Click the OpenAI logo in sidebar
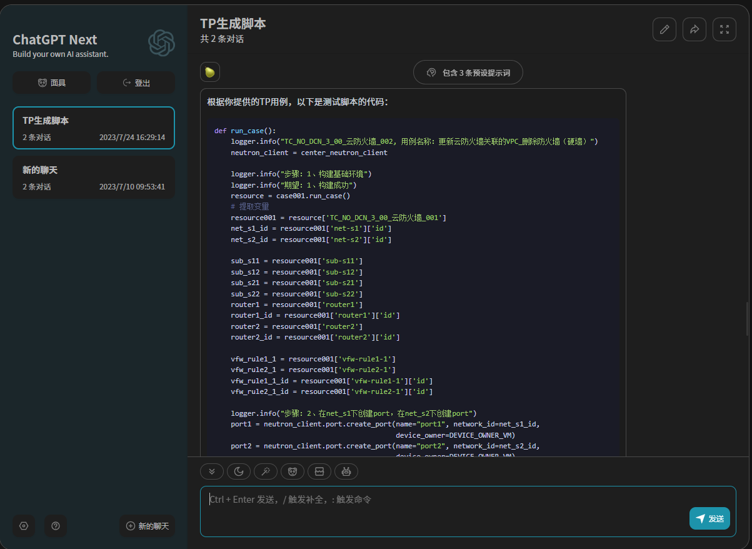Viewport: 752px width, 549px height. coord(161,43)
